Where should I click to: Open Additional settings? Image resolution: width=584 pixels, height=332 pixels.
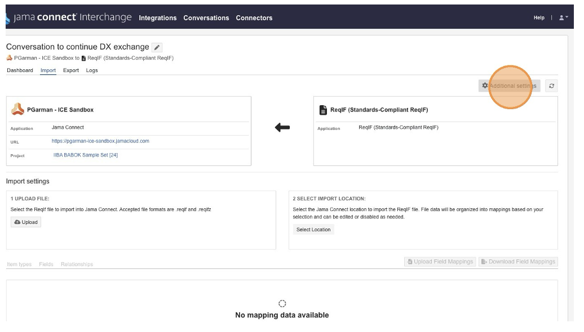pos(509,86)
